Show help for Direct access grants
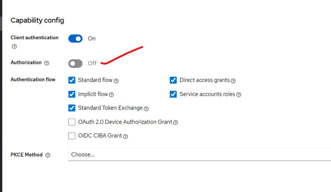The image size is (331, 192). click(x=233, y=81)
